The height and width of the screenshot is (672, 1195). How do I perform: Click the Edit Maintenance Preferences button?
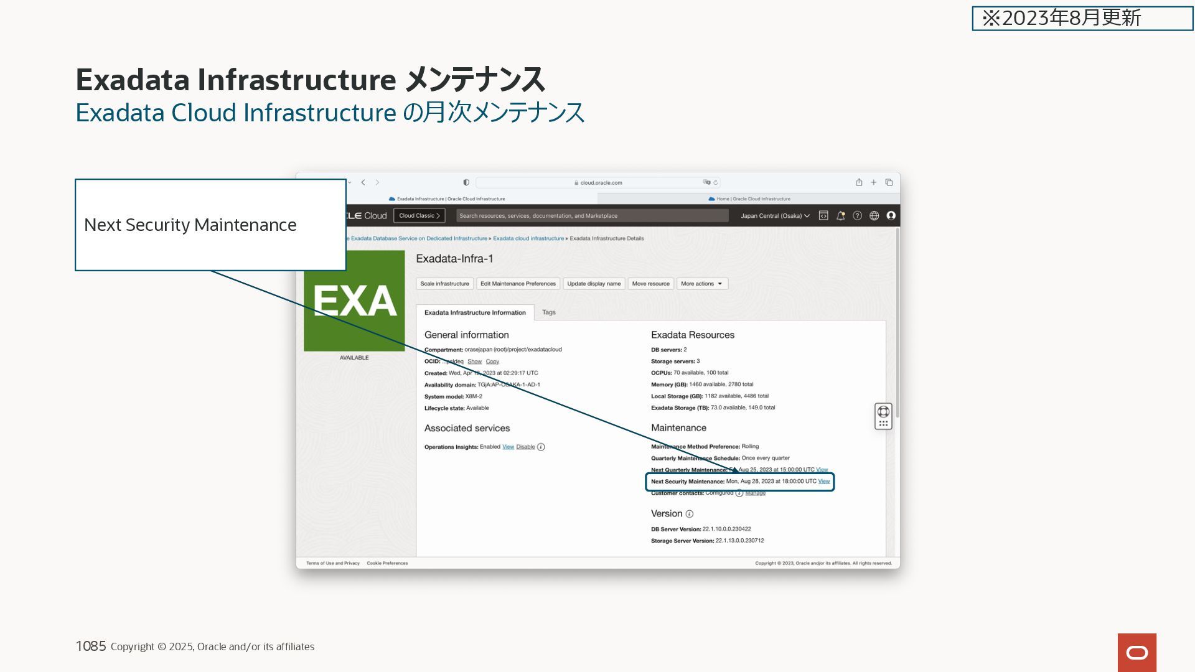coord(518,284)
